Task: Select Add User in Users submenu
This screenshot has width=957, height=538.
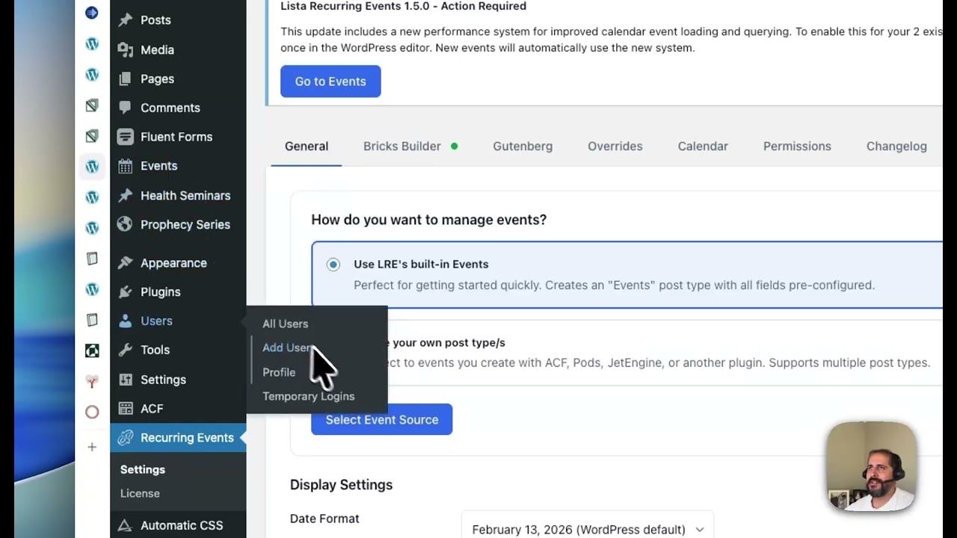Action: (286, 347)
